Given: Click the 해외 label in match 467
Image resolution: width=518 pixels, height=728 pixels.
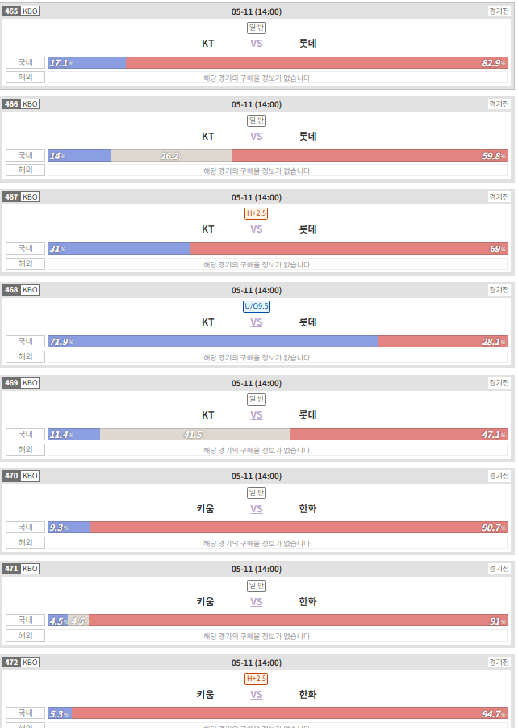Looking at the screenshot, I should (x=26, y=263).
